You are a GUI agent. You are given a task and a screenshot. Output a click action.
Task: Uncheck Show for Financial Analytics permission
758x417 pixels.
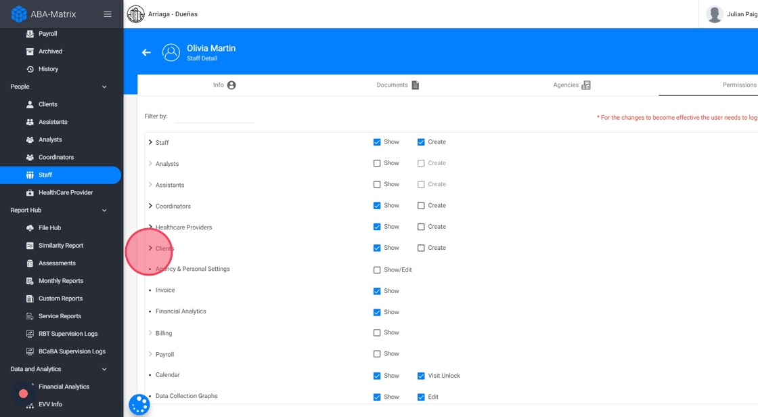[377, 313]
